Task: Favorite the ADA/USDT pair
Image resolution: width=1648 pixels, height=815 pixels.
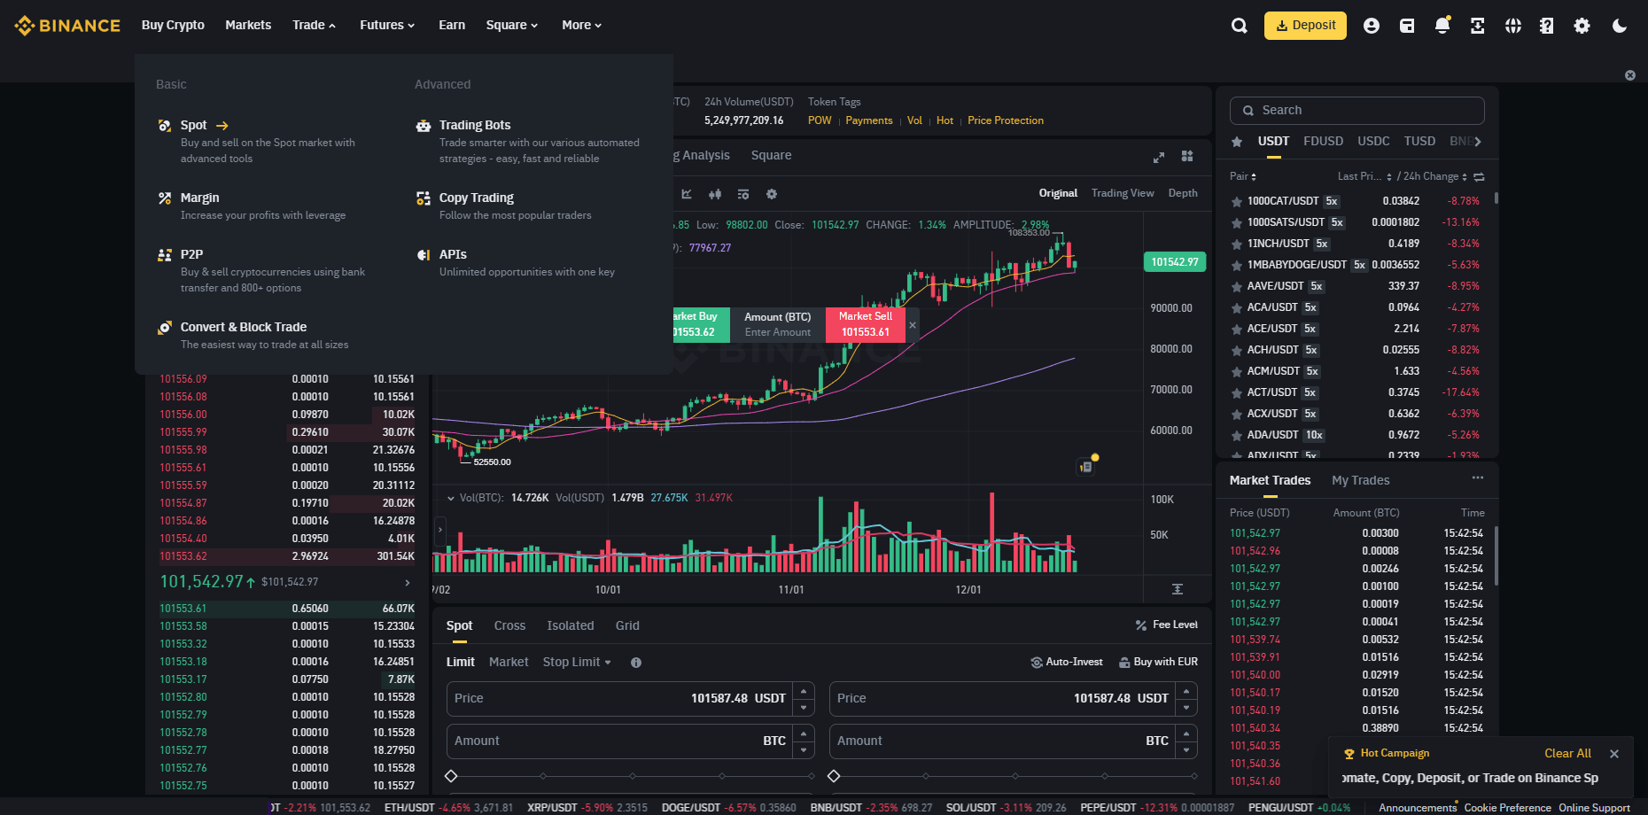Action: [1237, 436]
